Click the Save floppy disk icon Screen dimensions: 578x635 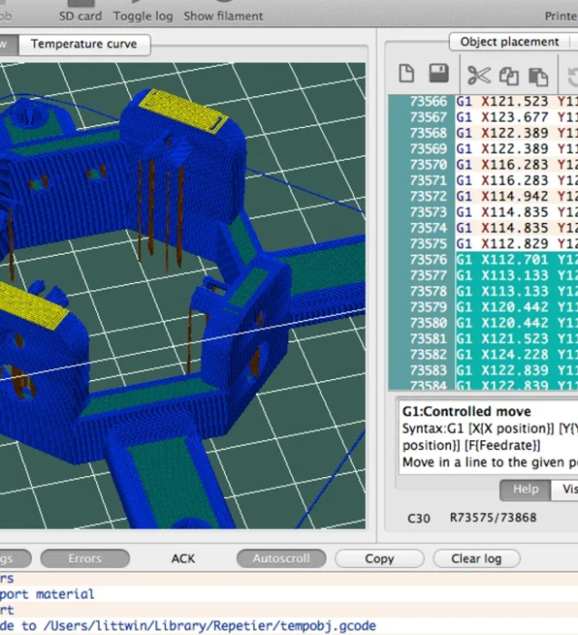(x=438, y=74)
